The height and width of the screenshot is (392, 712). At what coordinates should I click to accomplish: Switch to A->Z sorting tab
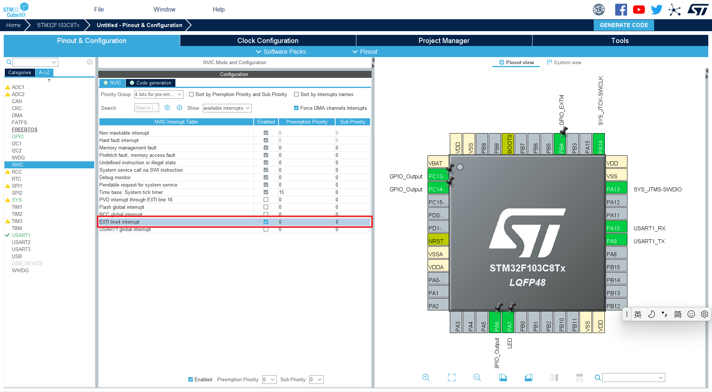click(x=44, y=72)
